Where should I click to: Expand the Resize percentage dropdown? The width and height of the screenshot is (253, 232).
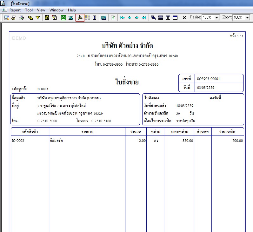(x=216, y=18)
